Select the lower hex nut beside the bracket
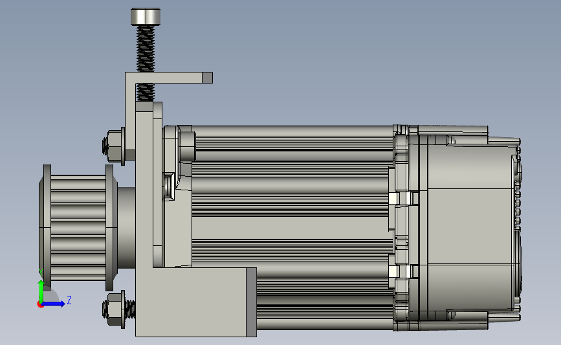The height and width of the screenshot is (345, 561). [116, 309]
